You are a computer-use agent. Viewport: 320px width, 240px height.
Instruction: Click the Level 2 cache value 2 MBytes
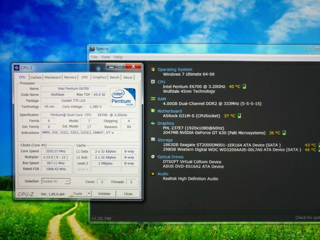(105, 163)
